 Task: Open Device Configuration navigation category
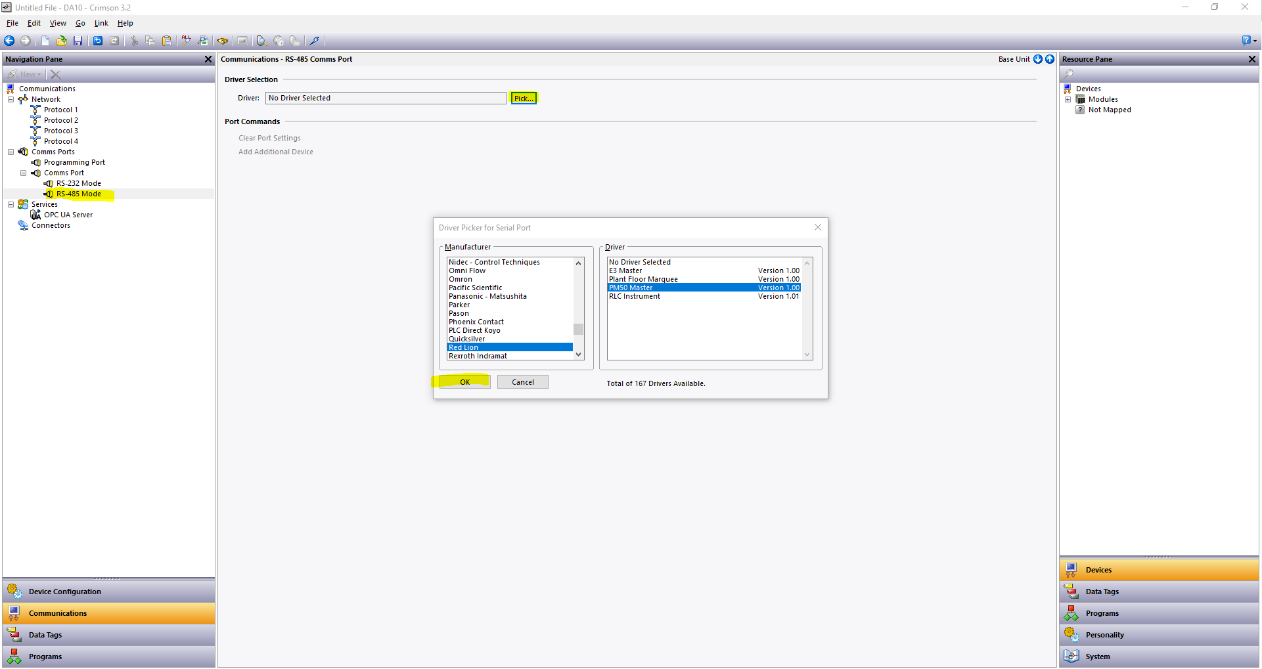coord(108,592)
